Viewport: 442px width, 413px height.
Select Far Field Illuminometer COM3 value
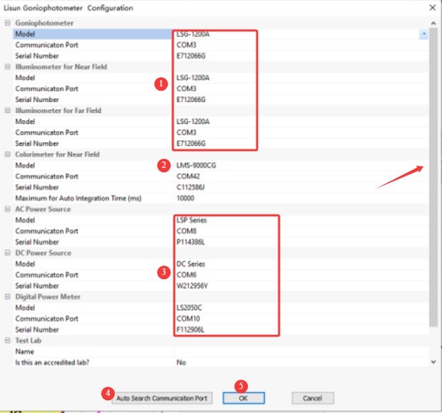point(186,132)
